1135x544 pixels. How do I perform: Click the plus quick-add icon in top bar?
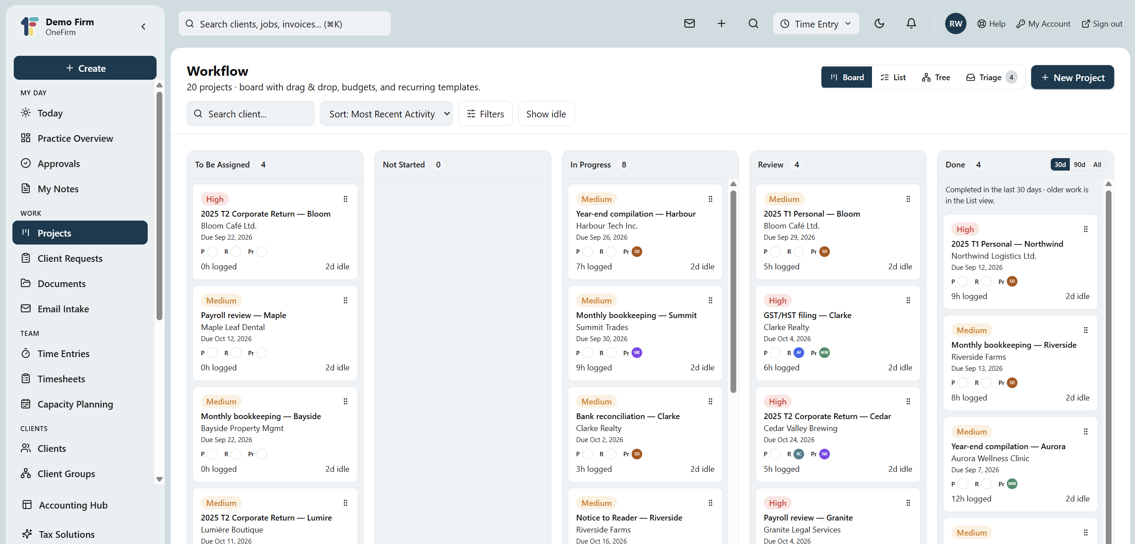click(x=721, y=23)
